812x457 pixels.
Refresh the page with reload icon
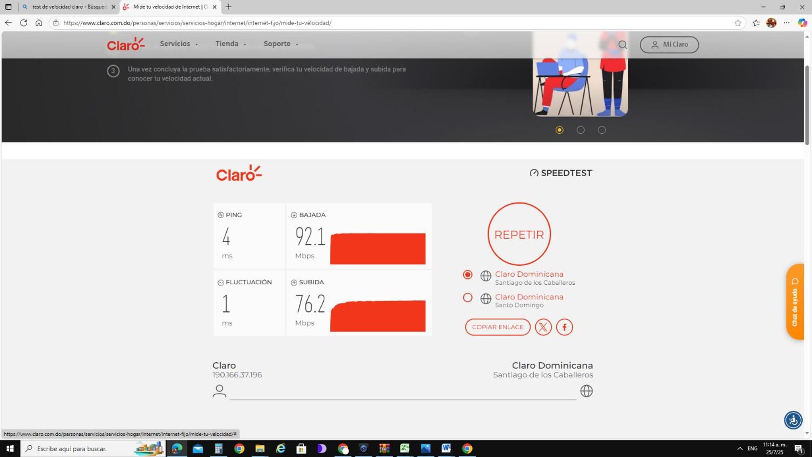coord(24,23)
